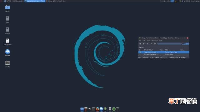This screenshot has width=200, height=112.
Task: Open the Edit menu in DeaDBeeF
Action: 144,41
